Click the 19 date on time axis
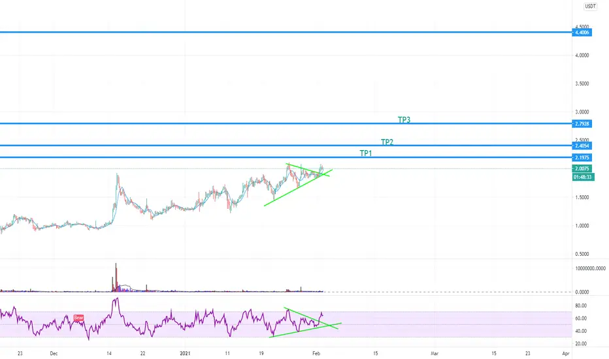The height and width of the screenshot is (359, 609). click(261, 354)
